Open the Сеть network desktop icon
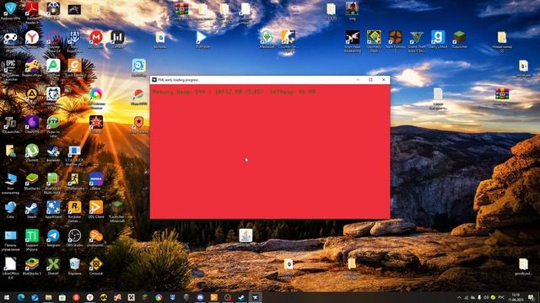The image size is (540, 303). pos(10,210)
